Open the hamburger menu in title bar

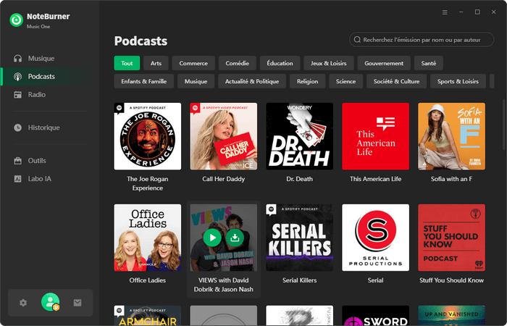tap(445, 12)
